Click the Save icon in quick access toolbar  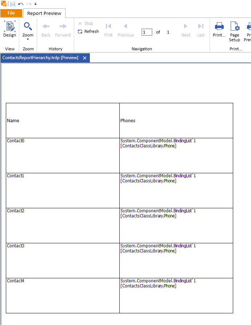pos(13,4)
